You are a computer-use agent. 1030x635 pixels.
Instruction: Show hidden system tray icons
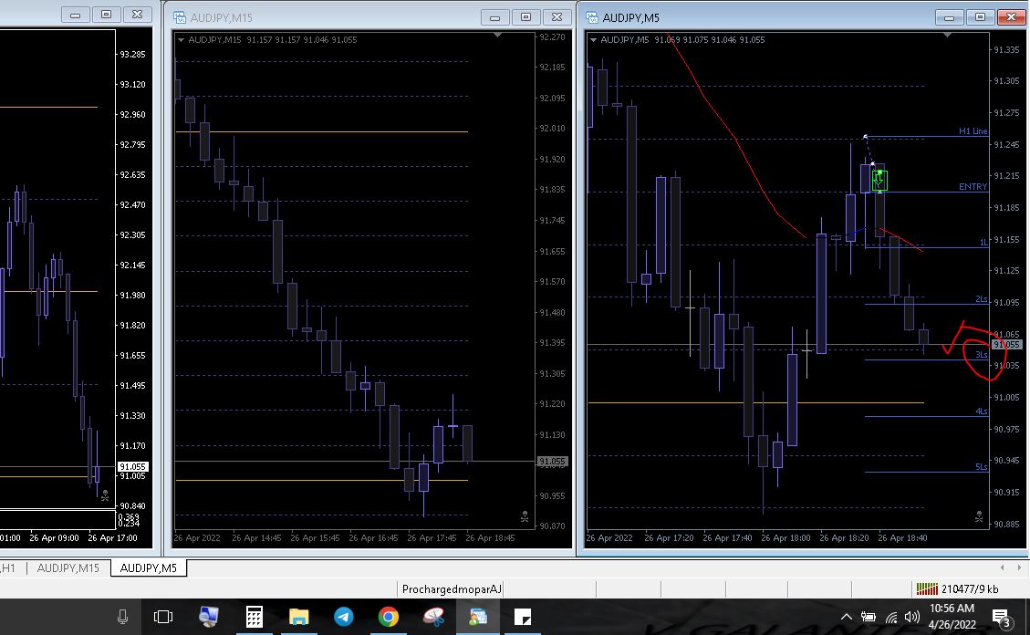847,617
